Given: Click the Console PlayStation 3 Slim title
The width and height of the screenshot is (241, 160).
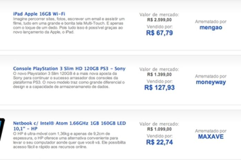Looking at the screenshot, I should tap(69, 69).
